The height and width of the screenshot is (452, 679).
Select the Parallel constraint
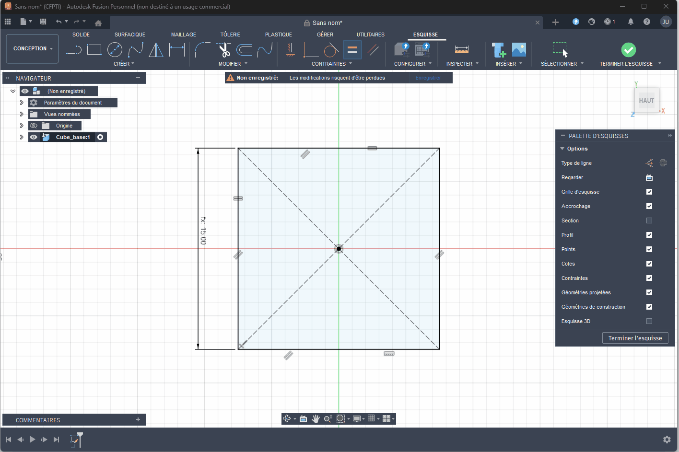[x=374, y=49]
